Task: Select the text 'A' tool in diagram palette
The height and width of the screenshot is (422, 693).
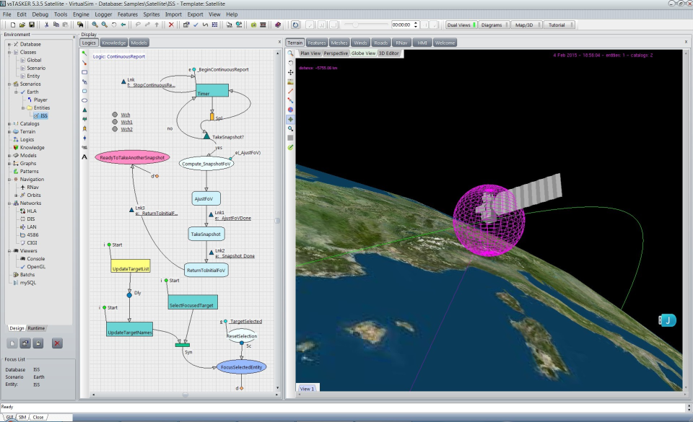Action: [x=84, y=157]
